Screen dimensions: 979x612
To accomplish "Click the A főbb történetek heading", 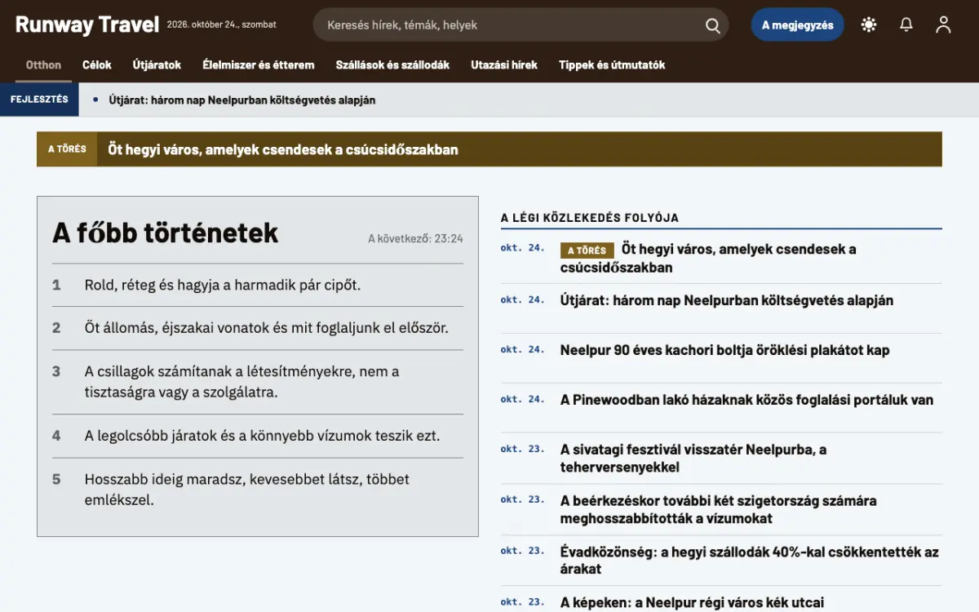I will pos(166,233).
